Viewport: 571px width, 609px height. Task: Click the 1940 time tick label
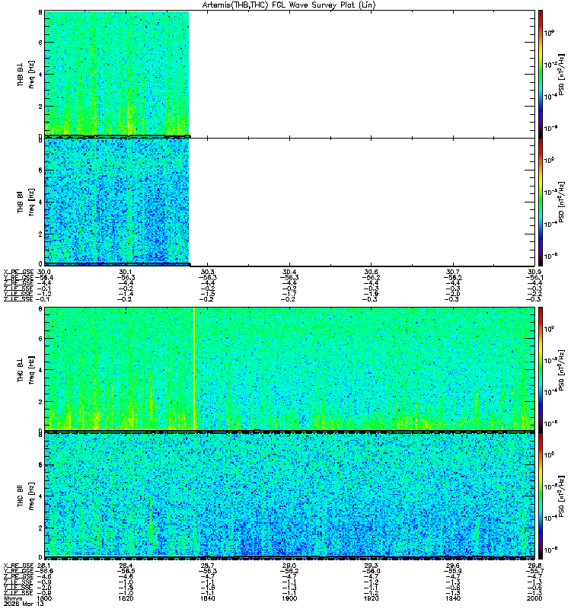[x=452, y=598]
